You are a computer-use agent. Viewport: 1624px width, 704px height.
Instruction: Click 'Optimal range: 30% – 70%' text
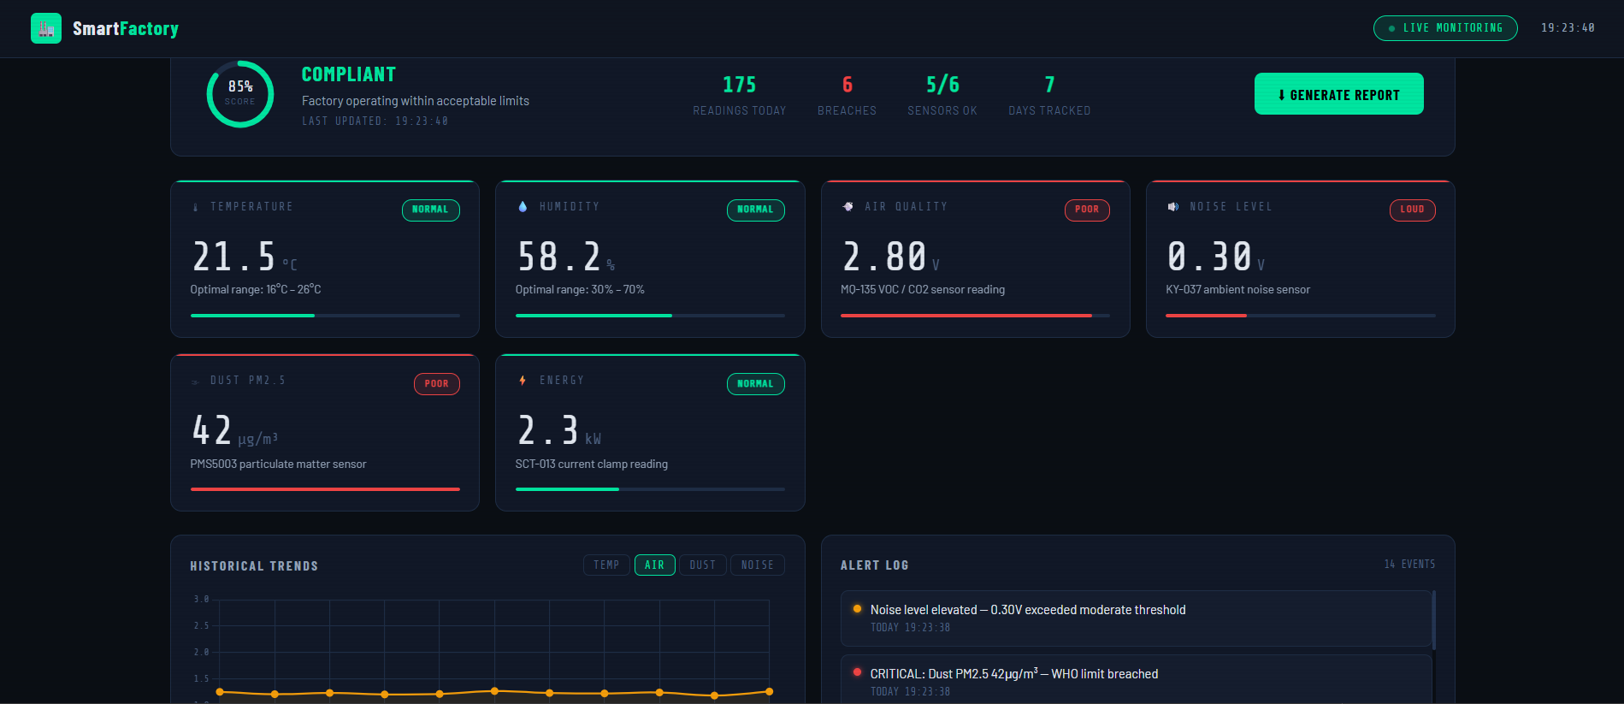(580, 290)
